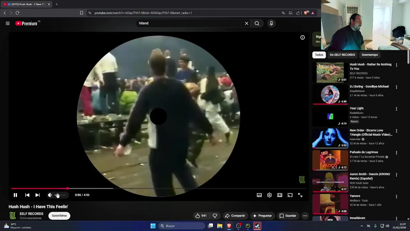Viewport: 410px width, 231px height.
Task: Open the translate page icon
Action: (x=283, y=13)
